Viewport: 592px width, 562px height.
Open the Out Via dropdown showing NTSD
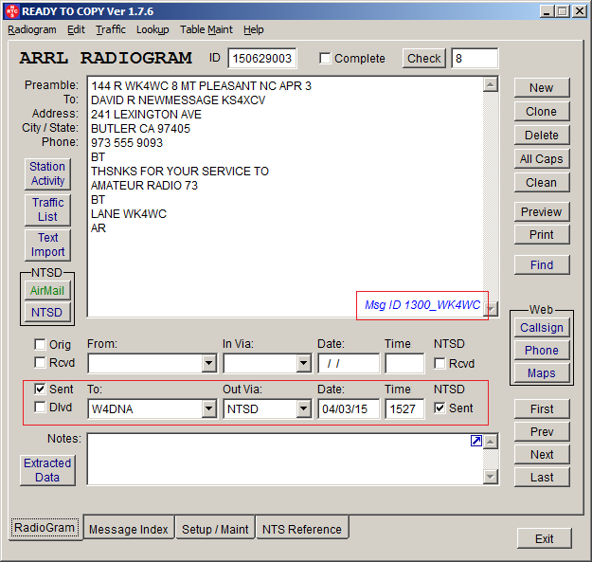pos(303,408)
